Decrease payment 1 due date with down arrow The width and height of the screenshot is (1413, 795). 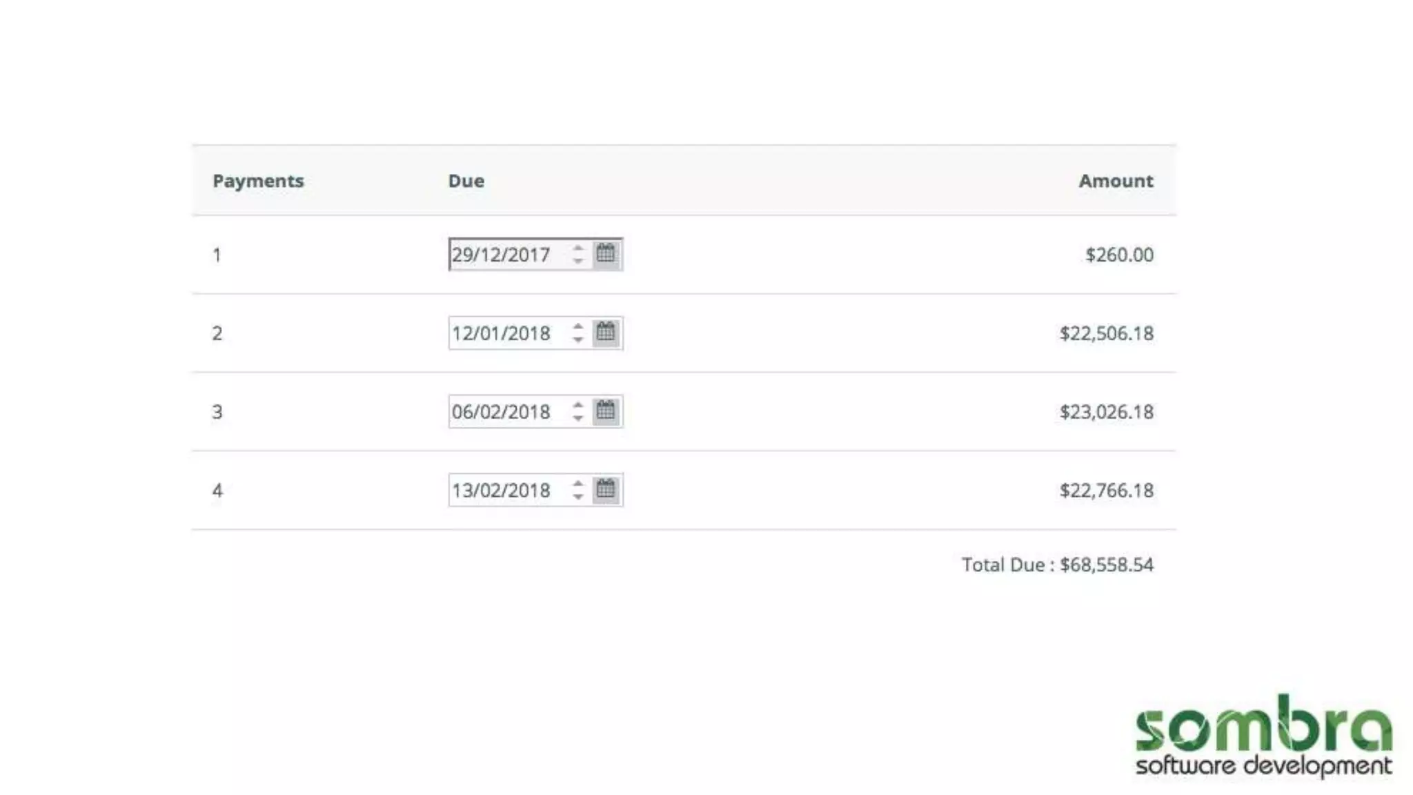click(578, 261)
